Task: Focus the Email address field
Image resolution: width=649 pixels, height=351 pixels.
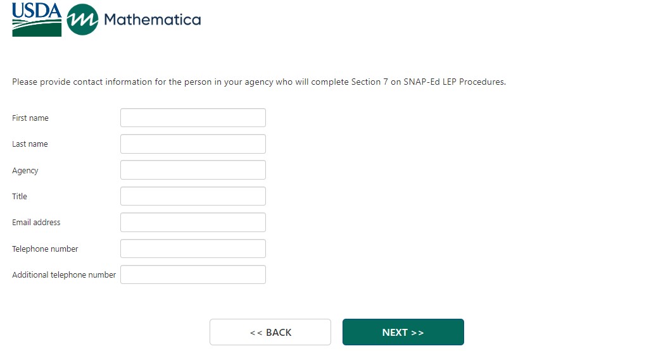Action: point(192,223)
